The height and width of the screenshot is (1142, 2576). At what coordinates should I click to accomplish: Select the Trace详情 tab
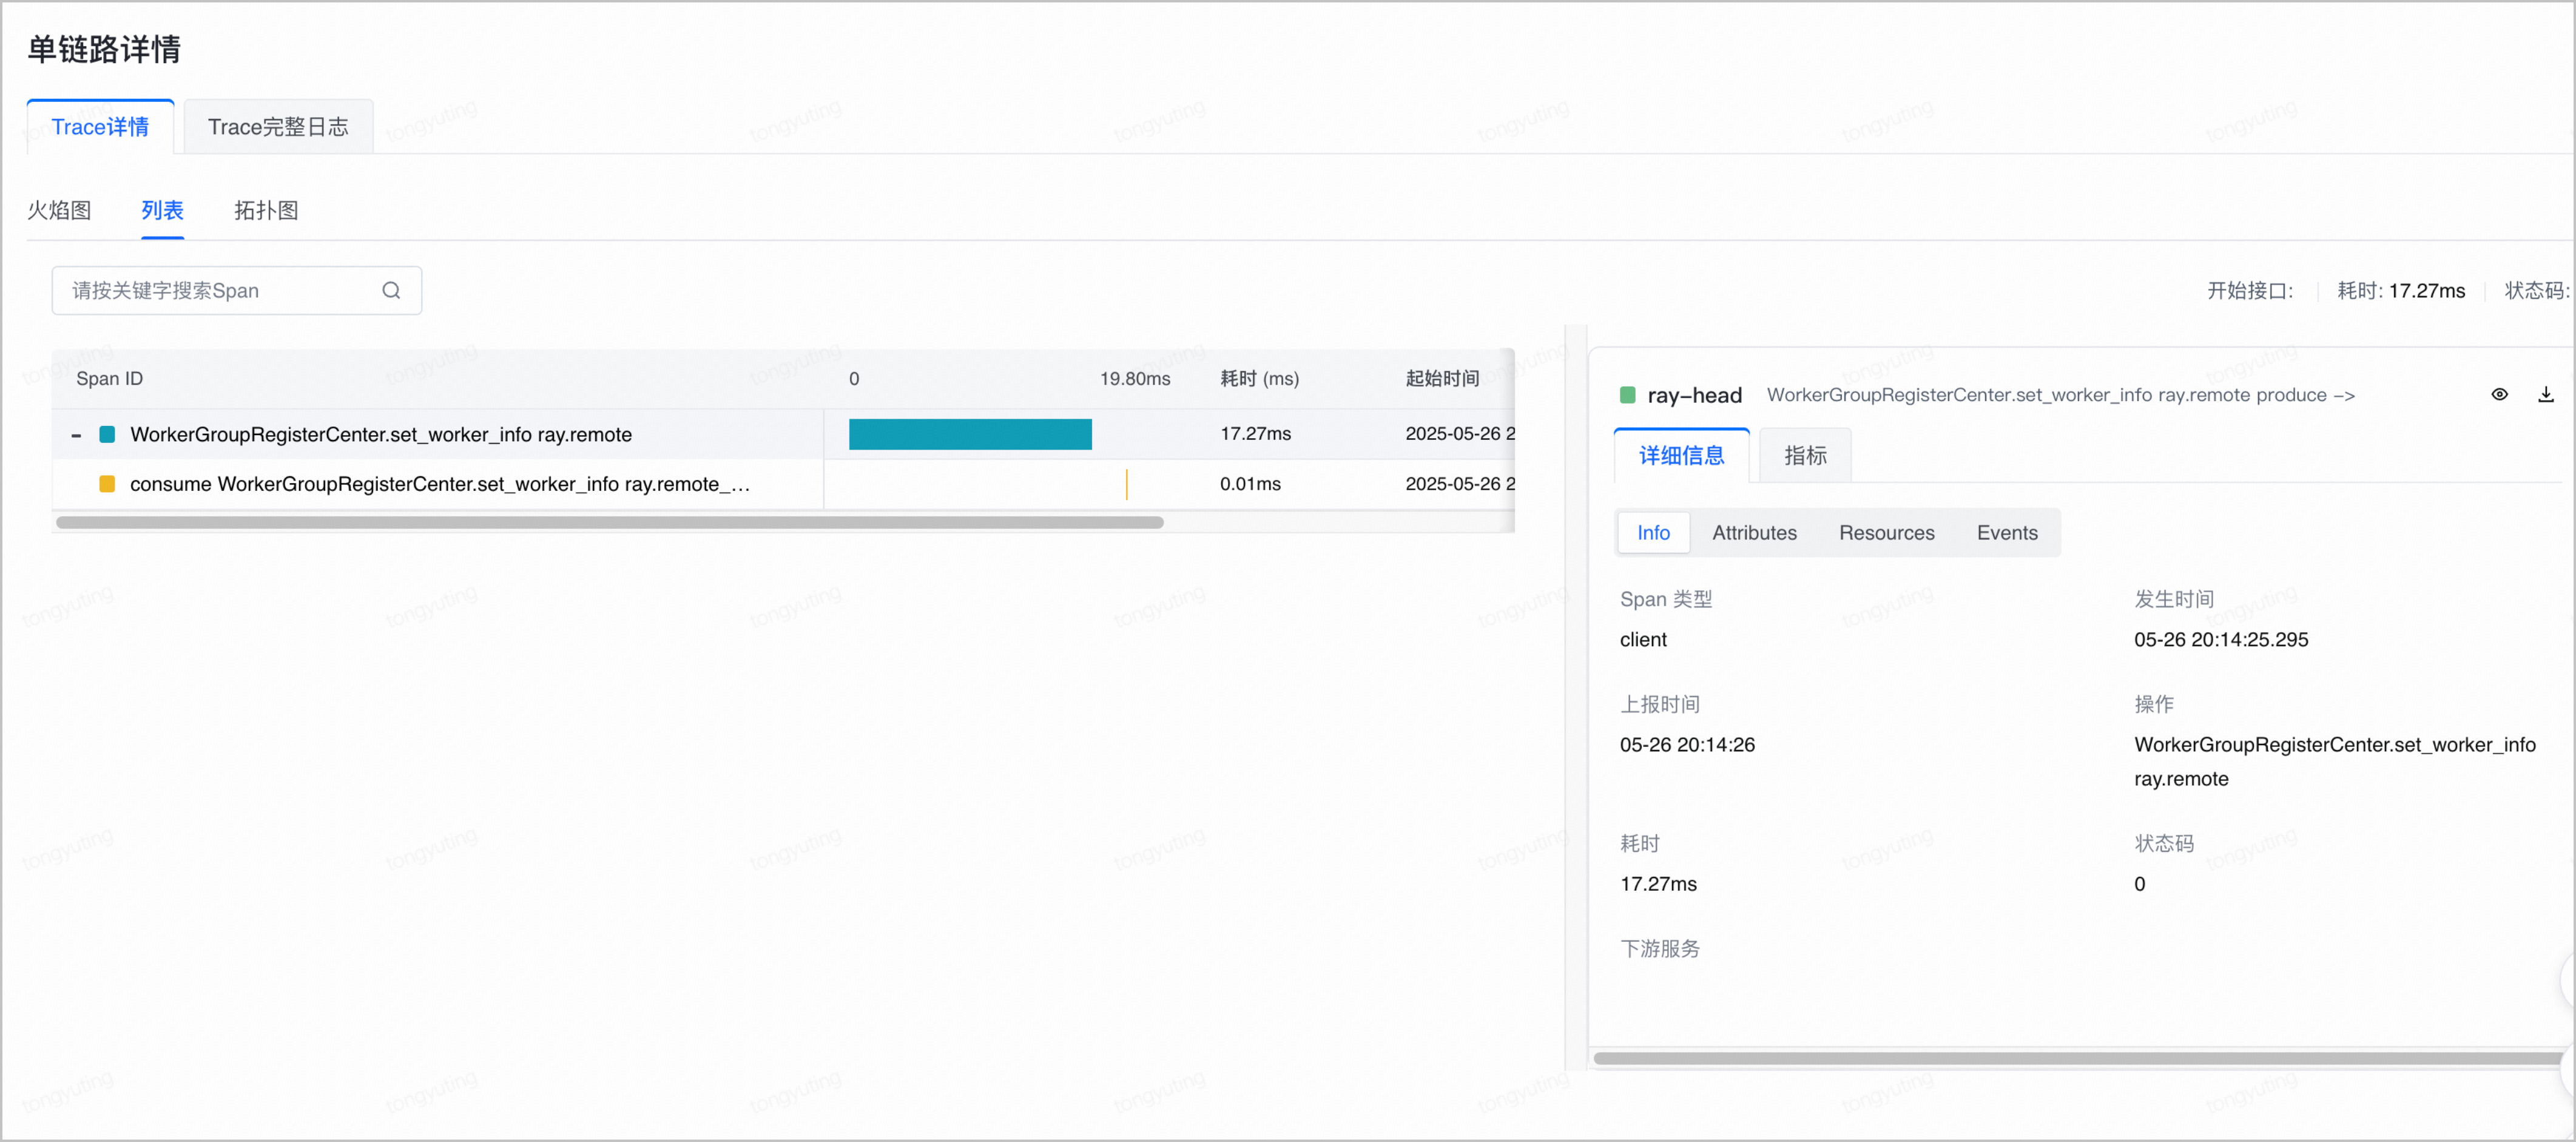[100, 127]
